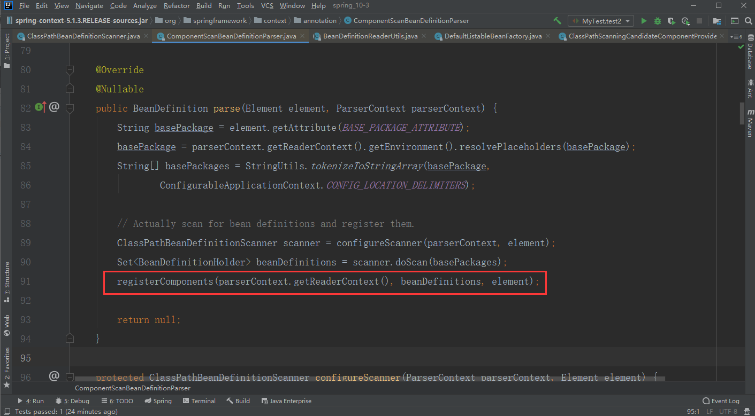The height and width of the screenshot is (416, 755).
Task: Start debugging with the green bug icon
Action: click(x=658, y=21)
